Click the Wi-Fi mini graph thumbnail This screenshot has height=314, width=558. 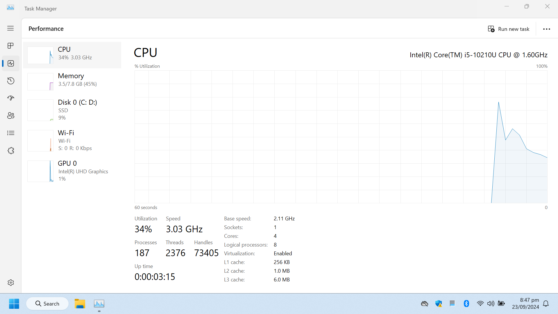point(40,141)
